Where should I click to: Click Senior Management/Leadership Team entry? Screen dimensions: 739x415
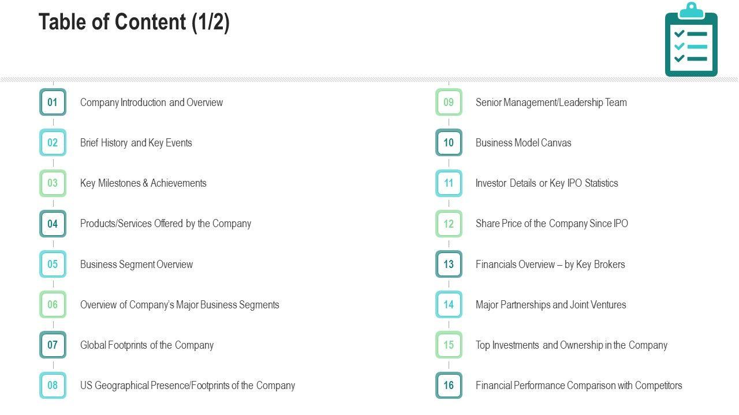551,103
